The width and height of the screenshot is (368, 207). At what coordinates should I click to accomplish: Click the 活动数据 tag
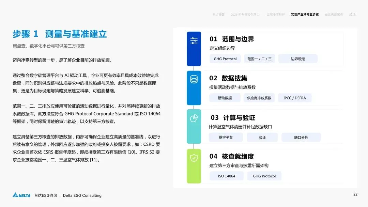[x=225, y=98]
